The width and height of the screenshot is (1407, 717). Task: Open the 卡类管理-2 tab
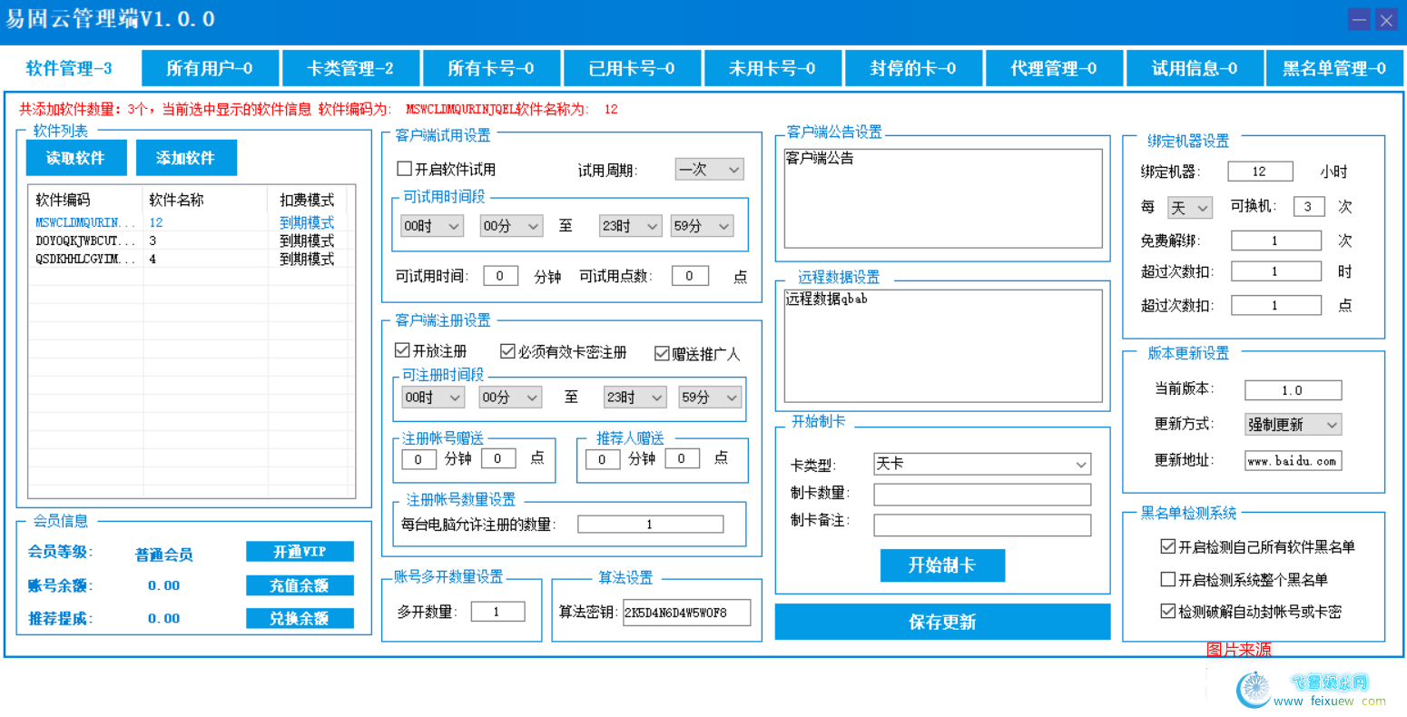point(350,68)
